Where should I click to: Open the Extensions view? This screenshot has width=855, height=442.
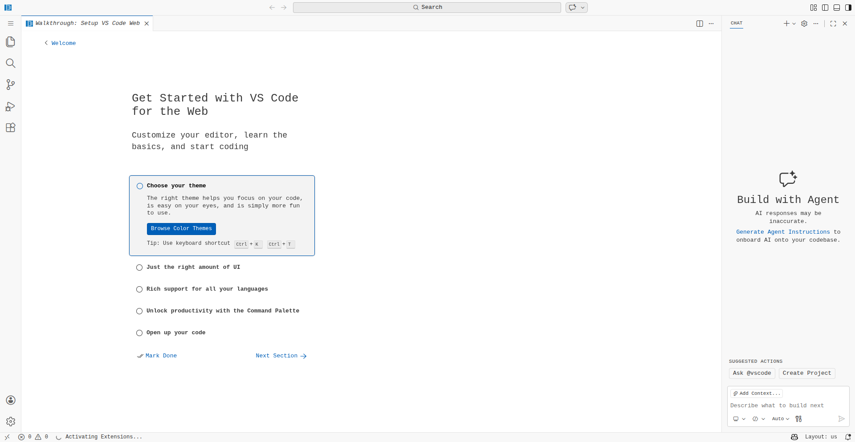click(x=11, y=128)
